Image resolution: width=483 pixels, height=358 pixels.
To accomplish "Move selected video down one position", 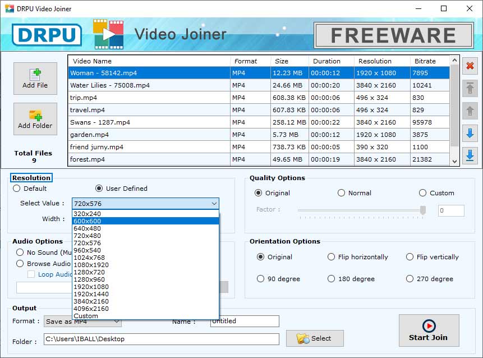I will pyautogui.click(x=470, y=133).
